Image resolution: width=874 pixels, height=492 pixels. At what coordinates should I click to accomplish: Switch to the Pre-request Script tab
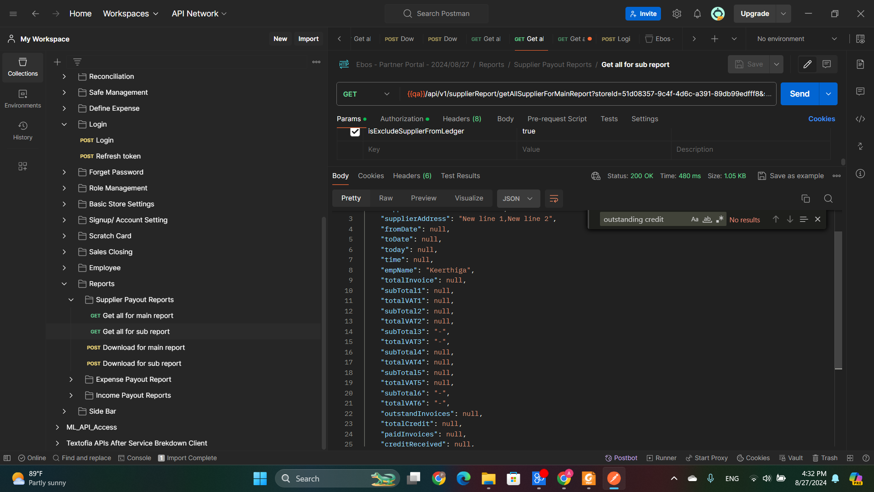coord(557,119)
